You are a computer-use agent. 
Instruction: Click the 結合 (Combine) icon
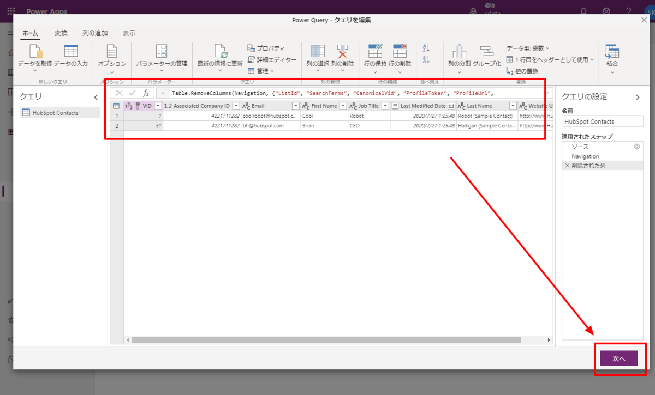pos(612,51)
